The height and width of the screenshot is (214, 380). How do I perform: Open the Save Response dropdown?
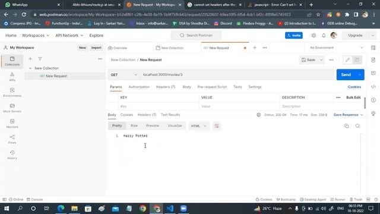click(x=348, y=115)
